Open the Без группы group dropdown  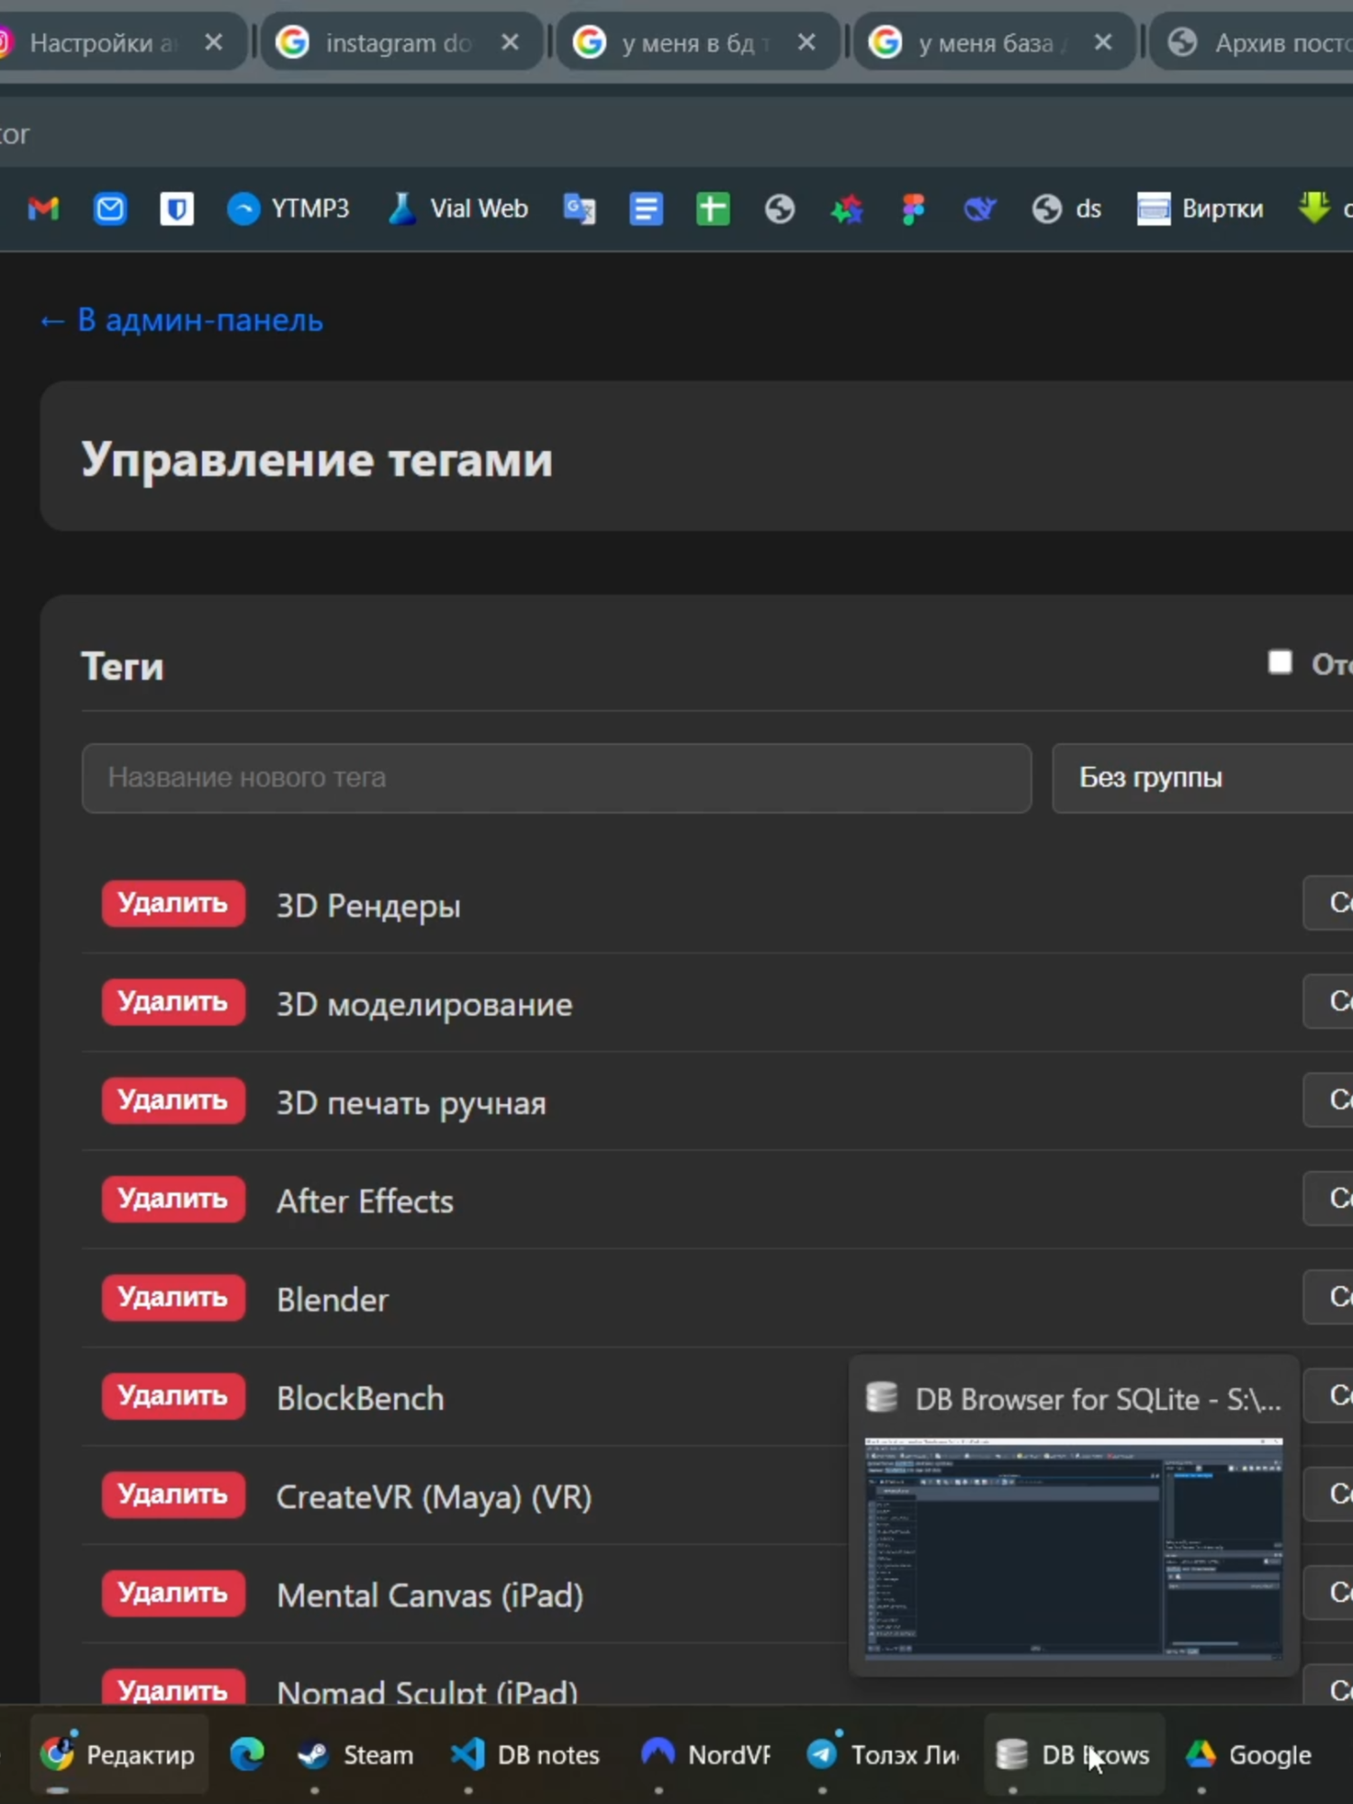(x=1202, y=778)
